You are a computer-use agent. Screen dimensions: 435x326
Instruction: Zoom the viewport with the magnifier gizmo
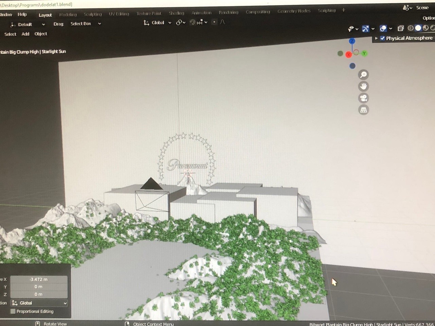363,75
